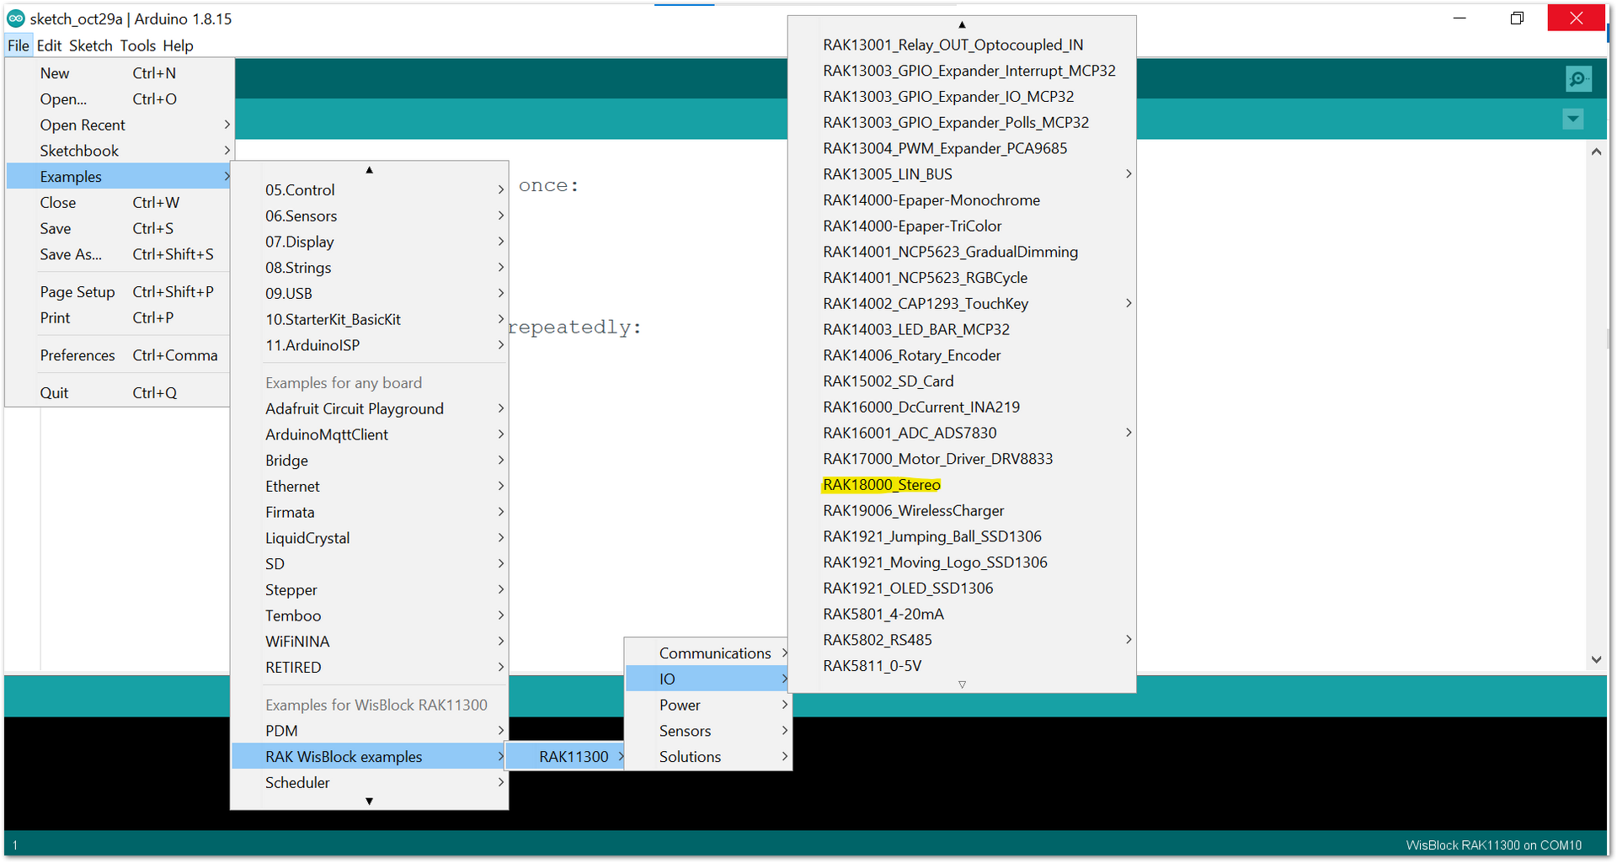Choose Open... from File menu

119,99
